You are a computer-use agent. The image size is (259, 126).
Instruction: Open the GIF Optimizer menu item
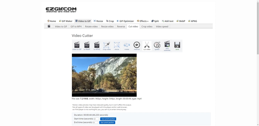click(125, 21)
